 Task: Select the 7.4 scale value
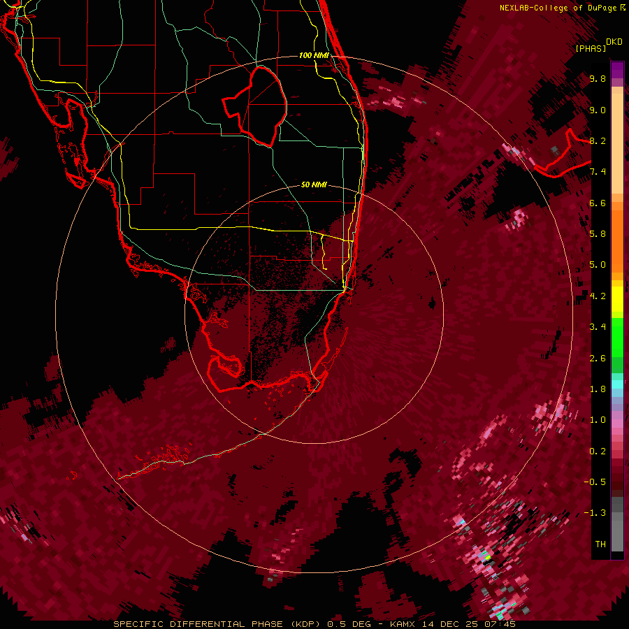598,172
